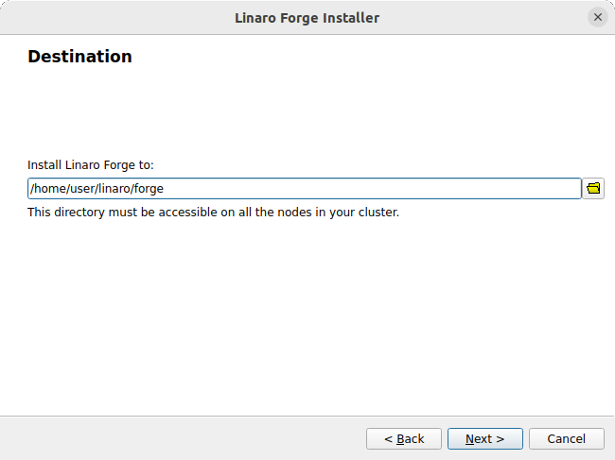
Task: Select the 'Linaro Forge Installer' title bar
Action: click(x=307, y=18)
